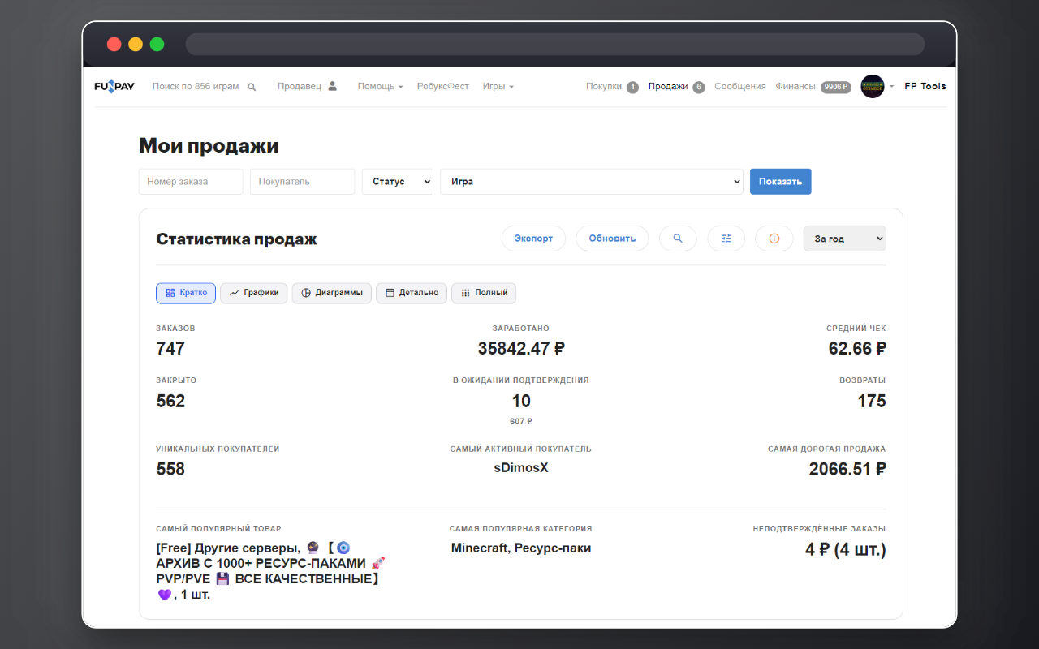Click the user avatar picture
The width and height of the screenshot is (1039, 649).
(873, 86)
